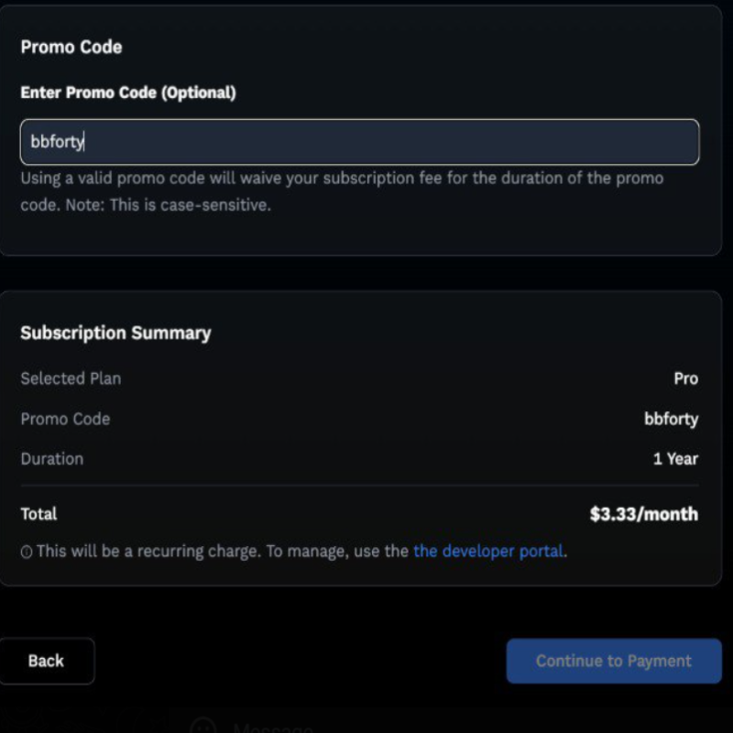This screenshot has height=733, width=733.
Task: Click the faint emoji icon at bottom
Action: (203, 726)
